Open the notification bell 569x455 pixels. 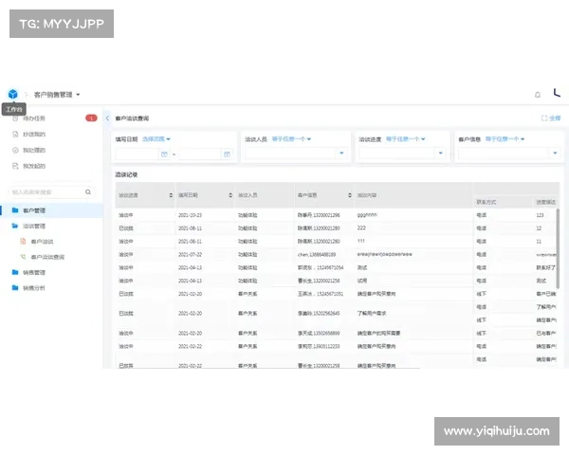[x=538, y=95]
